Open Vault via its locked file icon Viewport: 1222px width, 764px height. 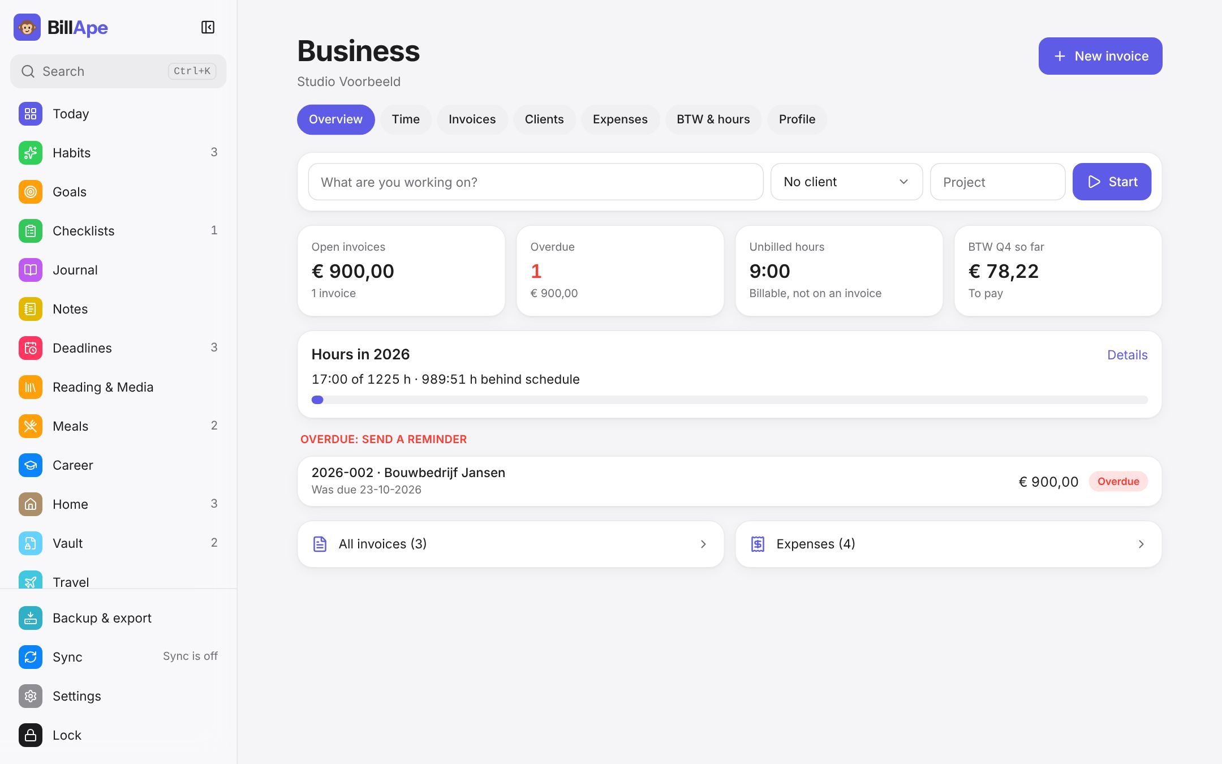(31, 543)
